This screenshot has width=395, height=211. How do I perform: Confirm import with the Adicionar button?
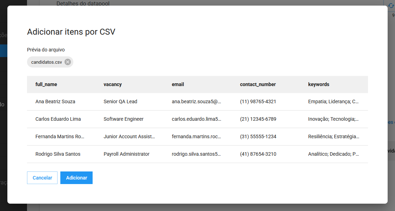pos(76,178)
